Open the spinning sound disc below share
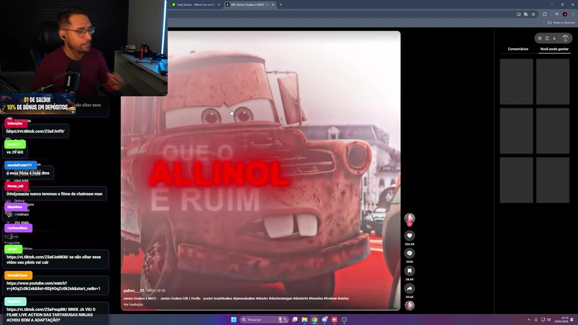Image resolution: width=578 pixels, height=325 pixels. (410, 306)
